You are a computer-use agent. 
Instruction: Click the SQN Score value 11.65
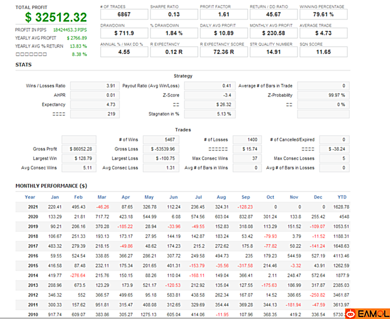(x=323, y=52)
